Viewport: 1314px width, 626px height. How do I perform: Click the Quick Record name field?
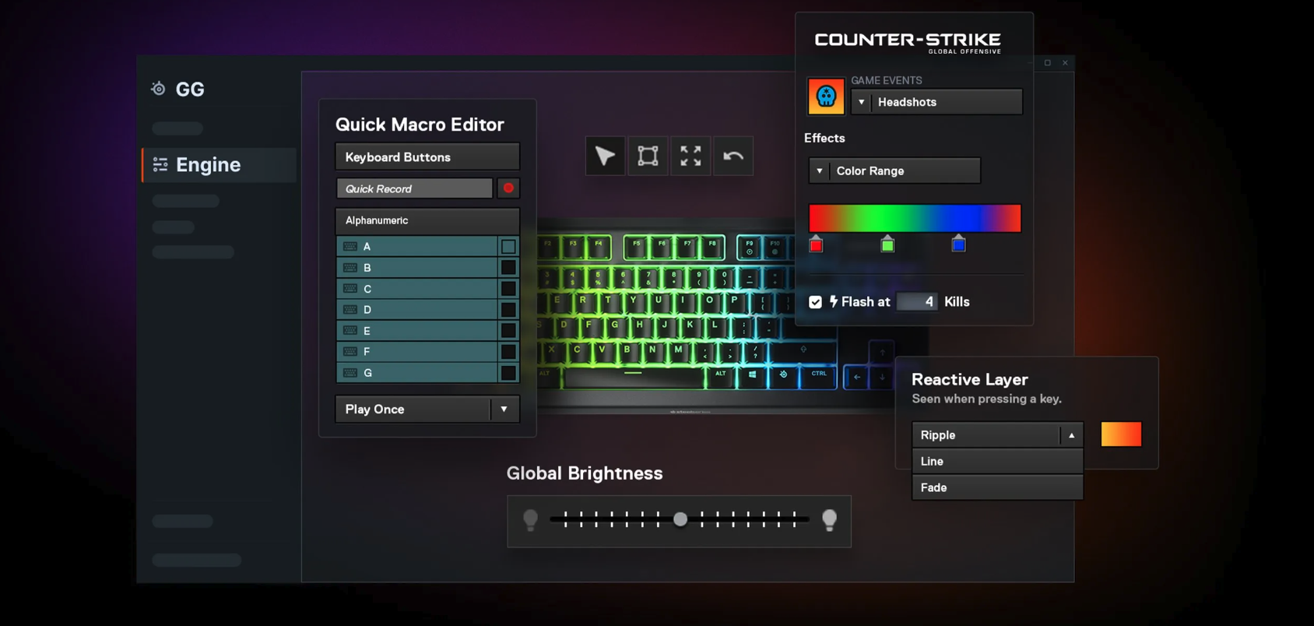(x=414, y=188)
